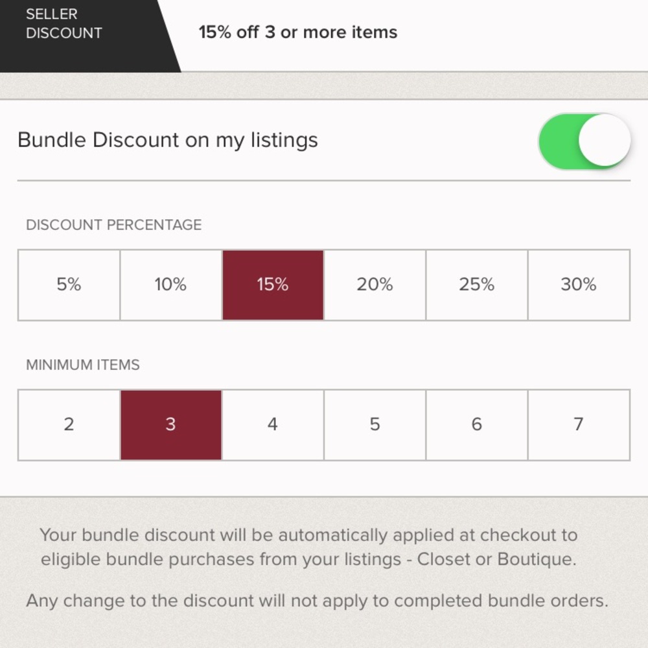This screenshot has height=648, width=648.
Task: Click the 'completed bundle orders' notice text
Action: click(x=317, y=601)
